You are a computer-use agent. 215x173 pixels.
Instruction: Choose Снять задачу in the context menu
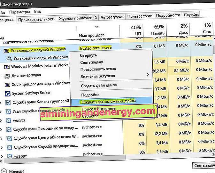pyautogui.click(x=92, y=62)
